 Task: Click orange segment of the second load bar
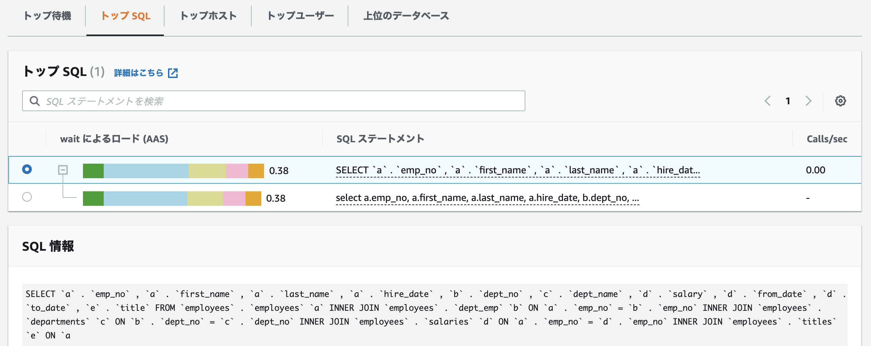tap(253, 199)
